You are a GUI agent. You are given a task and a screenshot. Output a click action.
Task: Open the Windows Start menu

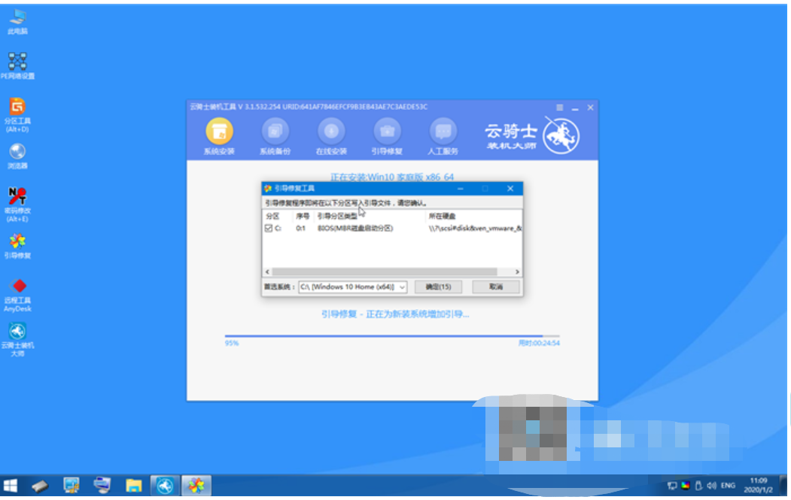(x=10, y=486)
